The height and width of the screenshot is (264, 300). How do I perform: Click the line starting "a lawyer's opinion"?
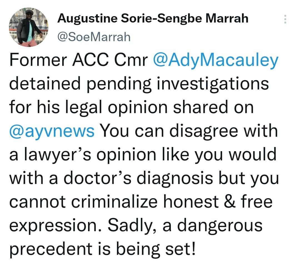(143, 155)
